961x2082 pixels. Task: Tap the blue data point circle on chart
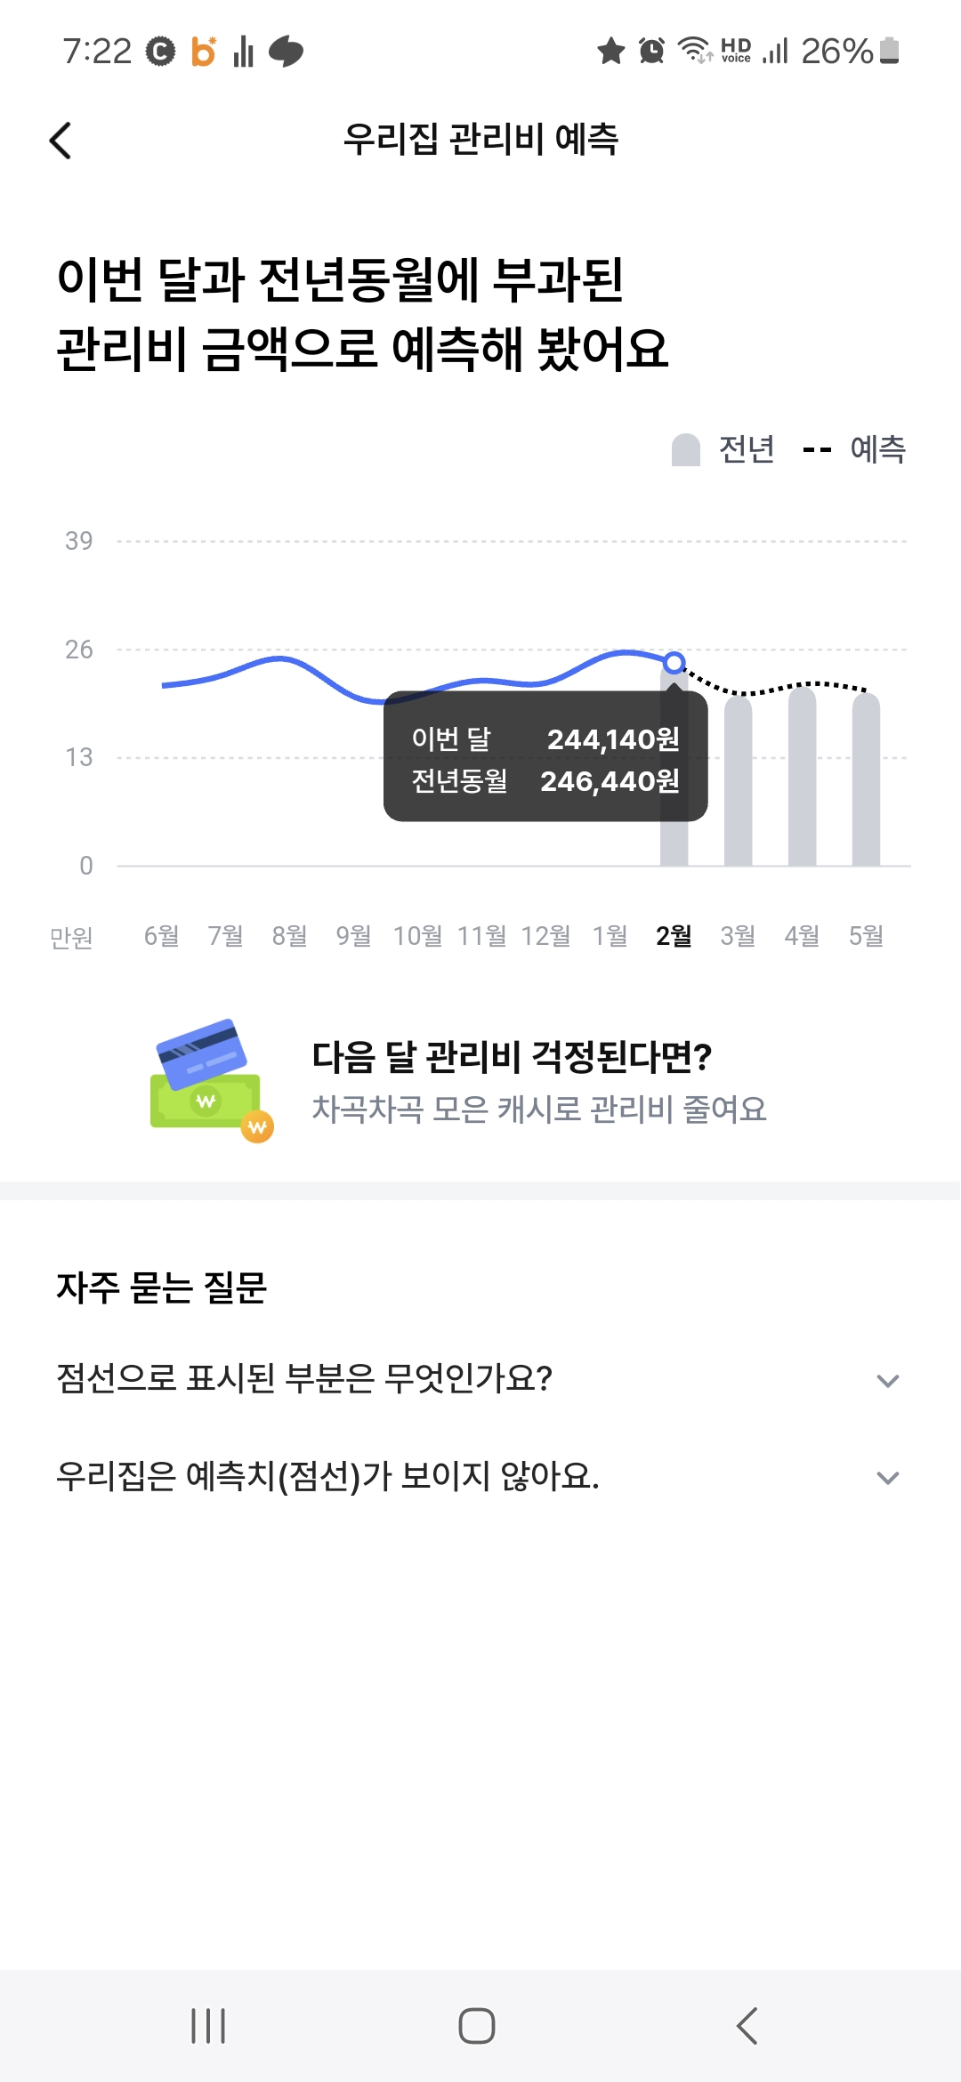pyautogui.click(x=674, y=662)
